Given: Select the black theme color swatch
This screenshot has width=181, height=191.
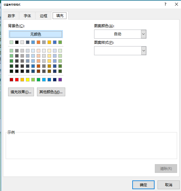Looking at the screenshot, I should click(x=17, y=42).
